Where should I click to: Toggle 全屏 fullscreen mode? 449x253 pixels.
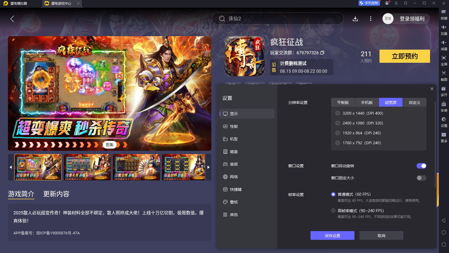click(x=444, y=61)
